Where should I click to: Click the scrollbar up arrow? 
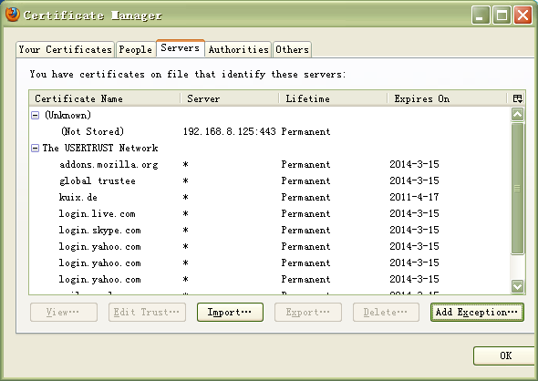pyautogui.click(x=517, y=114)
